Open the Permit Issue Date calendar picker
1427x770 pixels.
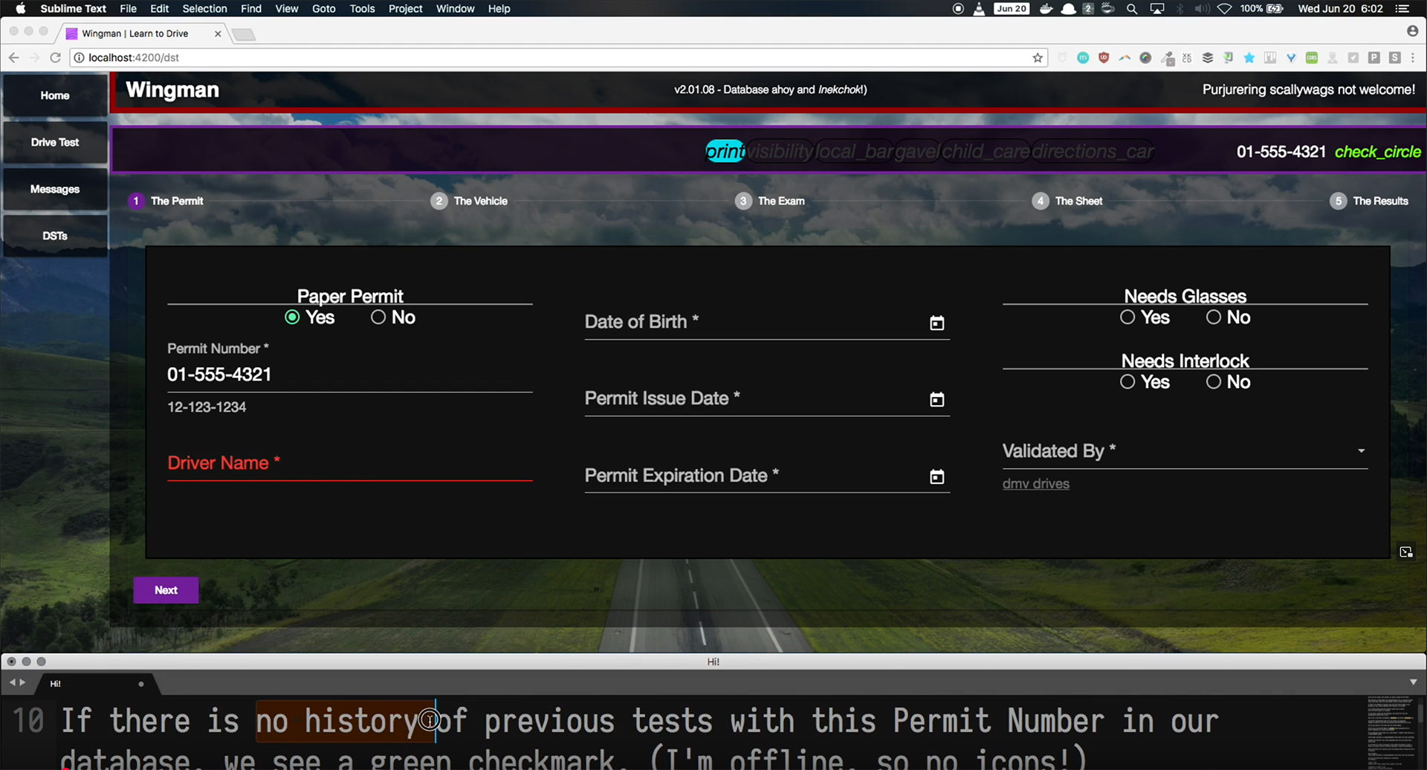pos(936,400)
